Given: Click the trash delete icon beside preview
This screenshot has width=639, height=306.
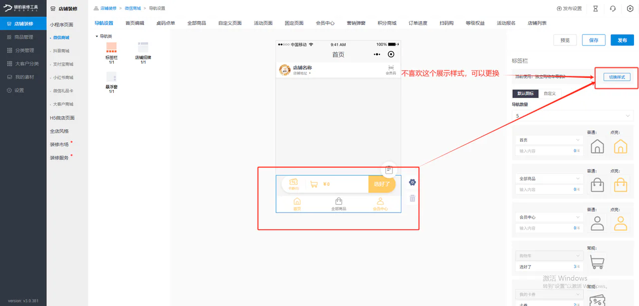Looking at the screenshot, I should tap(412, 198).
